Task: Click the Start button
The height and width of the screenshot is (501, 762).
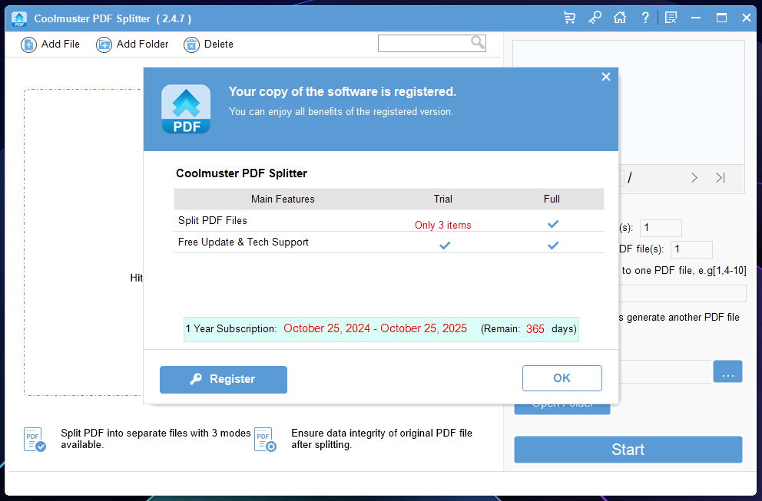Action: [628, 450]
